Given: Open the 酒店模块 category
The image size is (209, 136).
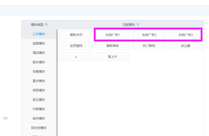Looking at the screenshot, I should point(39,53).
